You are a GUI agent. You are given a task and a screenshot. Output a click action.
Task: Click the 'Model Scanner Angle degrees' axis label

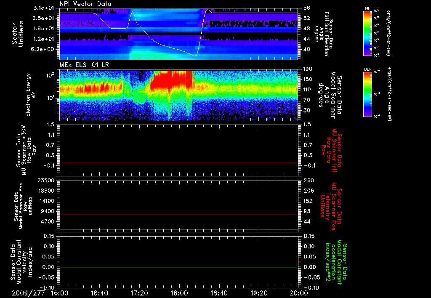pos(330,95)
